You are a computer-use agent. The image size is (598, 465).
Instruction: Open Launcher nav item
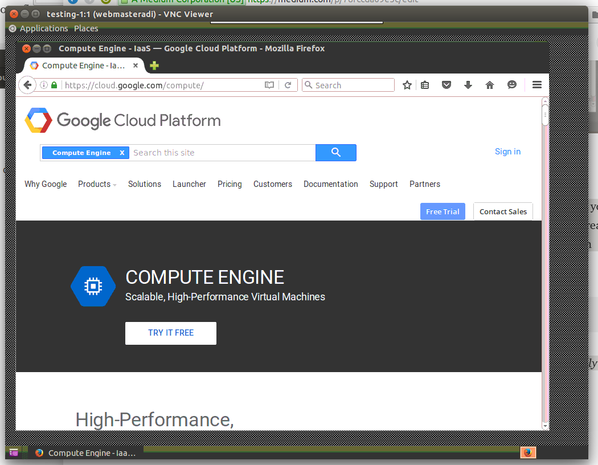tap(189, 184)
